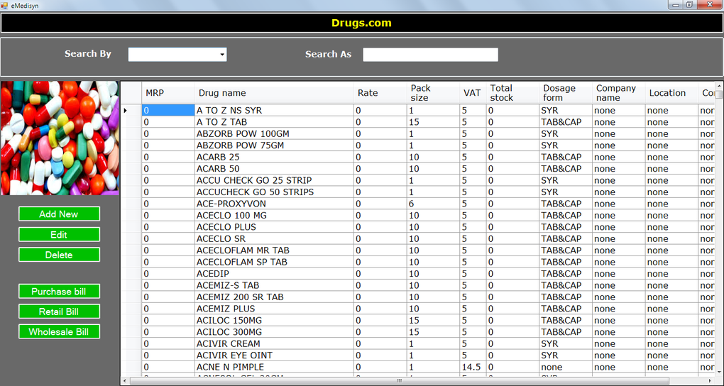Select row header with current-row arrow
The height and width of the screenshot is (386, 724).
click(131, 111)
